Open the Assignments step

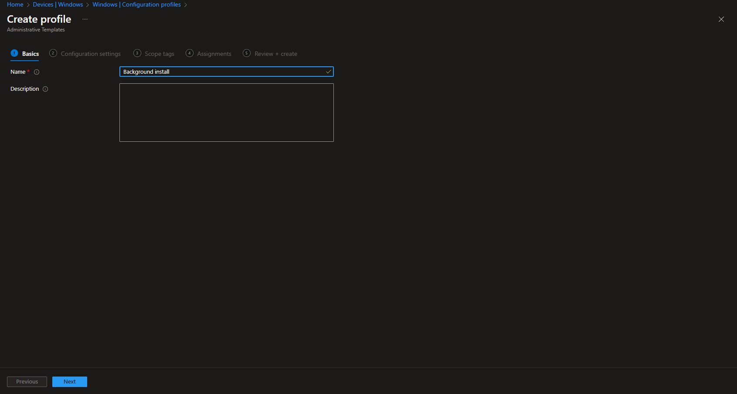214,53
